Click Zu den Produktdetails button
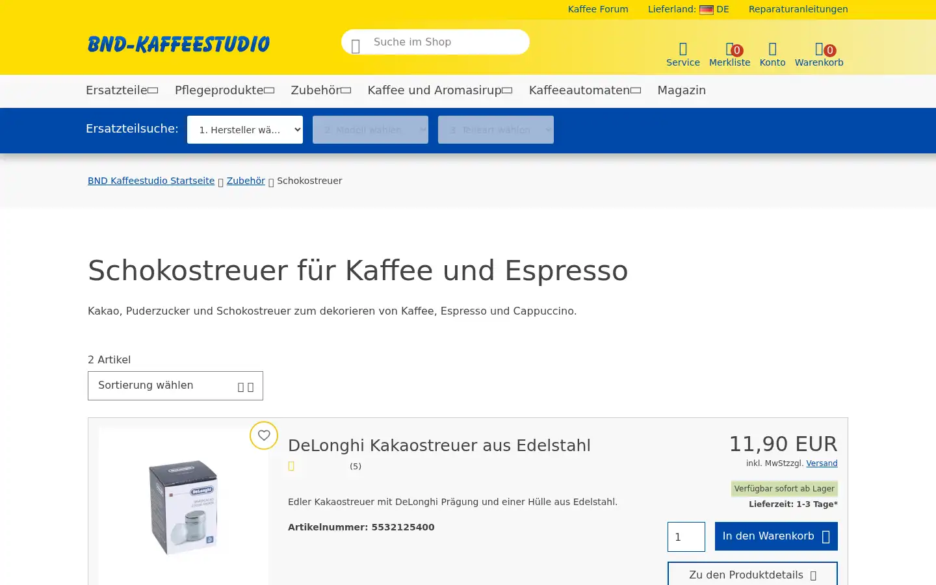The image size is (936, 585). tap(753, 575)
